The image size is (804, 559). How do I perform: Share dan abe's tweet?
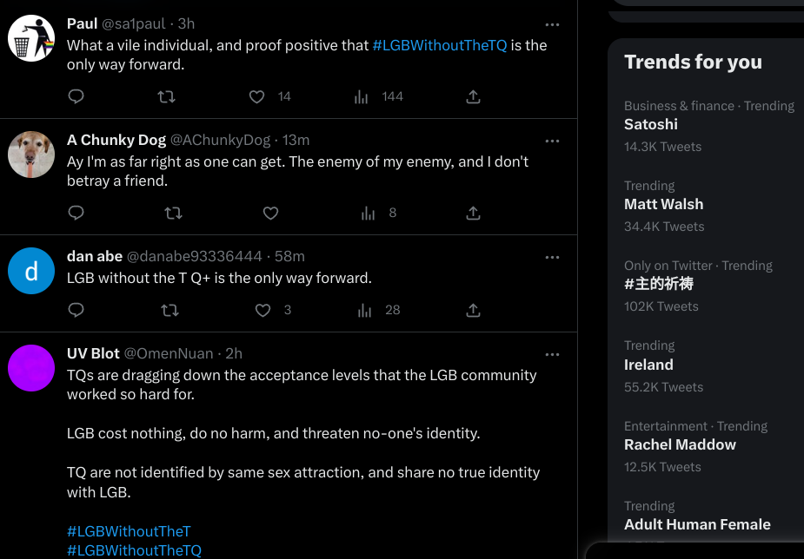[x=473, y=310]
